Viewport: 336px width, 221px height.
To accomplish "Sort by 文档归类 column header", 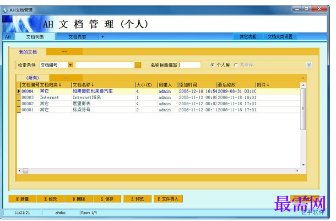I will click(x=55, y=85).
